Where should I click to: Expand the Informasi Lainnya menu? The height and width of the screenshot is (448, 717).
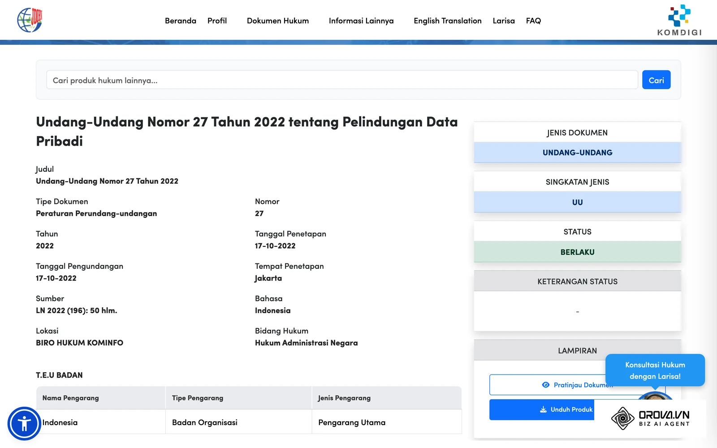click(x=361, y=21)
